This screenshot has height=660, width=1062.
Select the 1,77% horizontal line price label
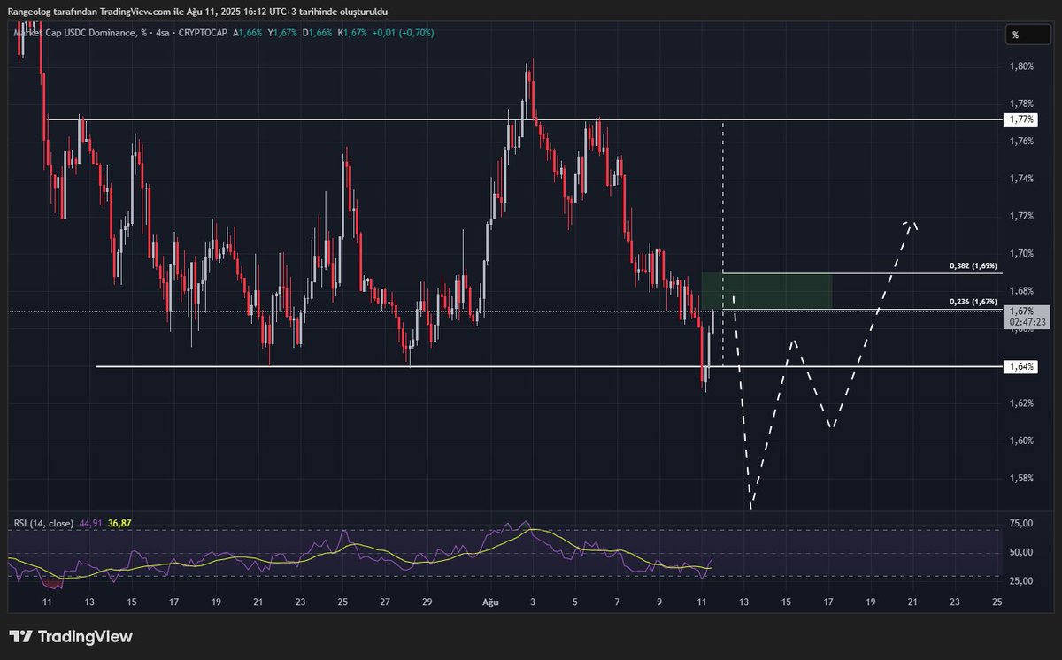coord(1021,119)
